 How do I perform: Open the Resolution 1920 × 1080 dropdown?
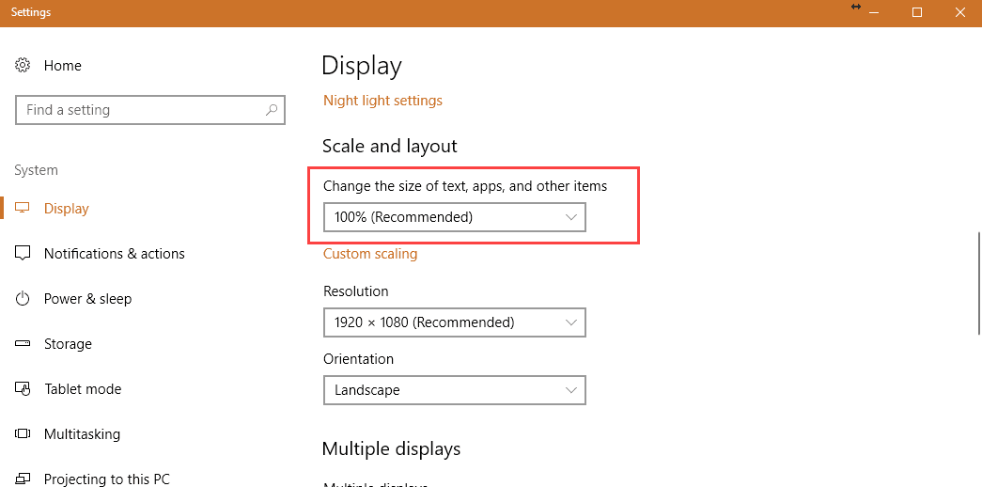pyautogui.click(x=455, y=322)
